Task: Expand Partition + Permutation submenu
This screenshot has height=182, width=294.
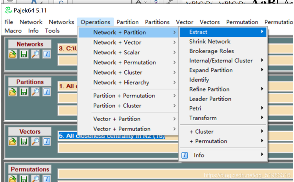Action: 129,95
